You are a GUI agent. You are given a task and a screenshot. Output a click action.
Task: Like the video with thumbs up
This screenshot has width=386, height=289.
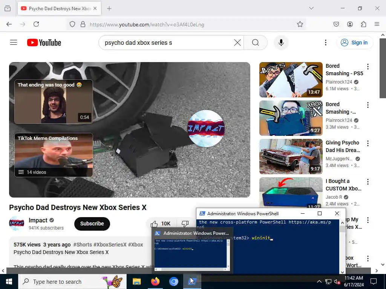click(160, 224)
